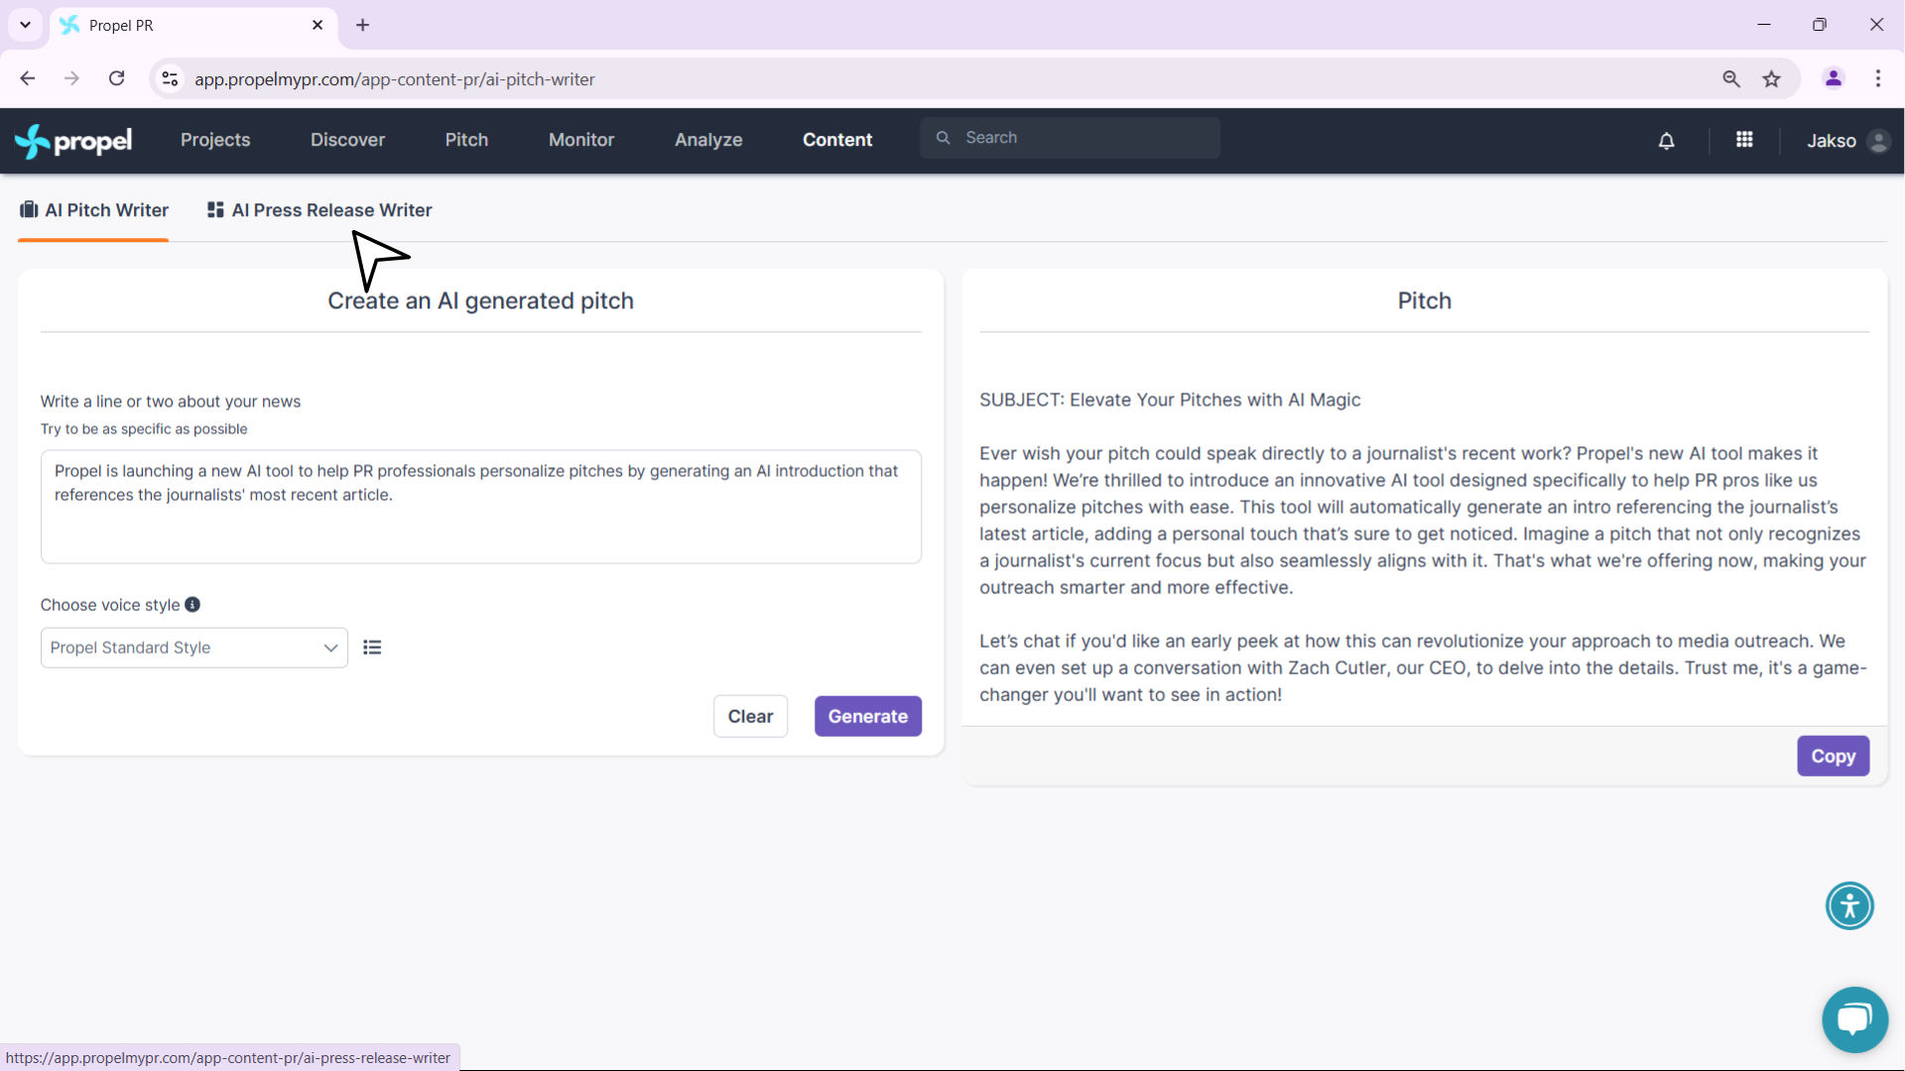Expand the Propel Standard Style dropdown
Screen dimensions: 1905x1071
(x=194, y=648)
